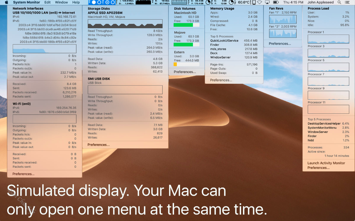Click the APPLE SSD throughput graph

pos(125,24)
